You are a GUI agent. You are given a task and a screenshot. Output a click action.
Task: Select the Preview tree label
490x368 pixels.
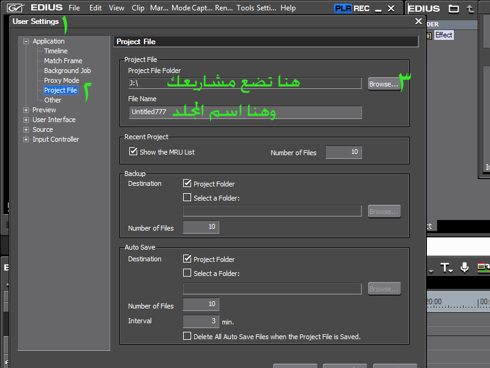click(44, 110)
